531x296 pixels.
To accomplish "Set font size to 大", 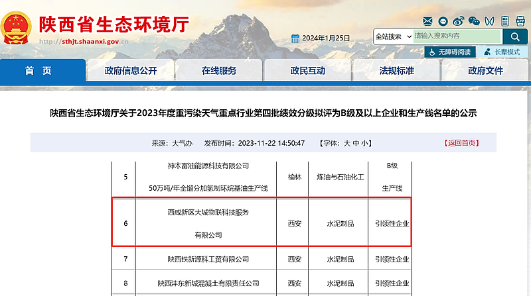I will pos(346,142).
